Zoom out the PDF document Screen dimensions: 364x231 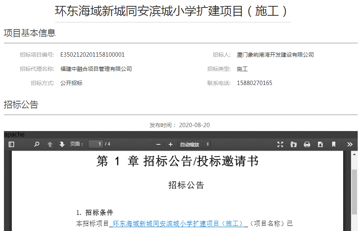[158, 144]
